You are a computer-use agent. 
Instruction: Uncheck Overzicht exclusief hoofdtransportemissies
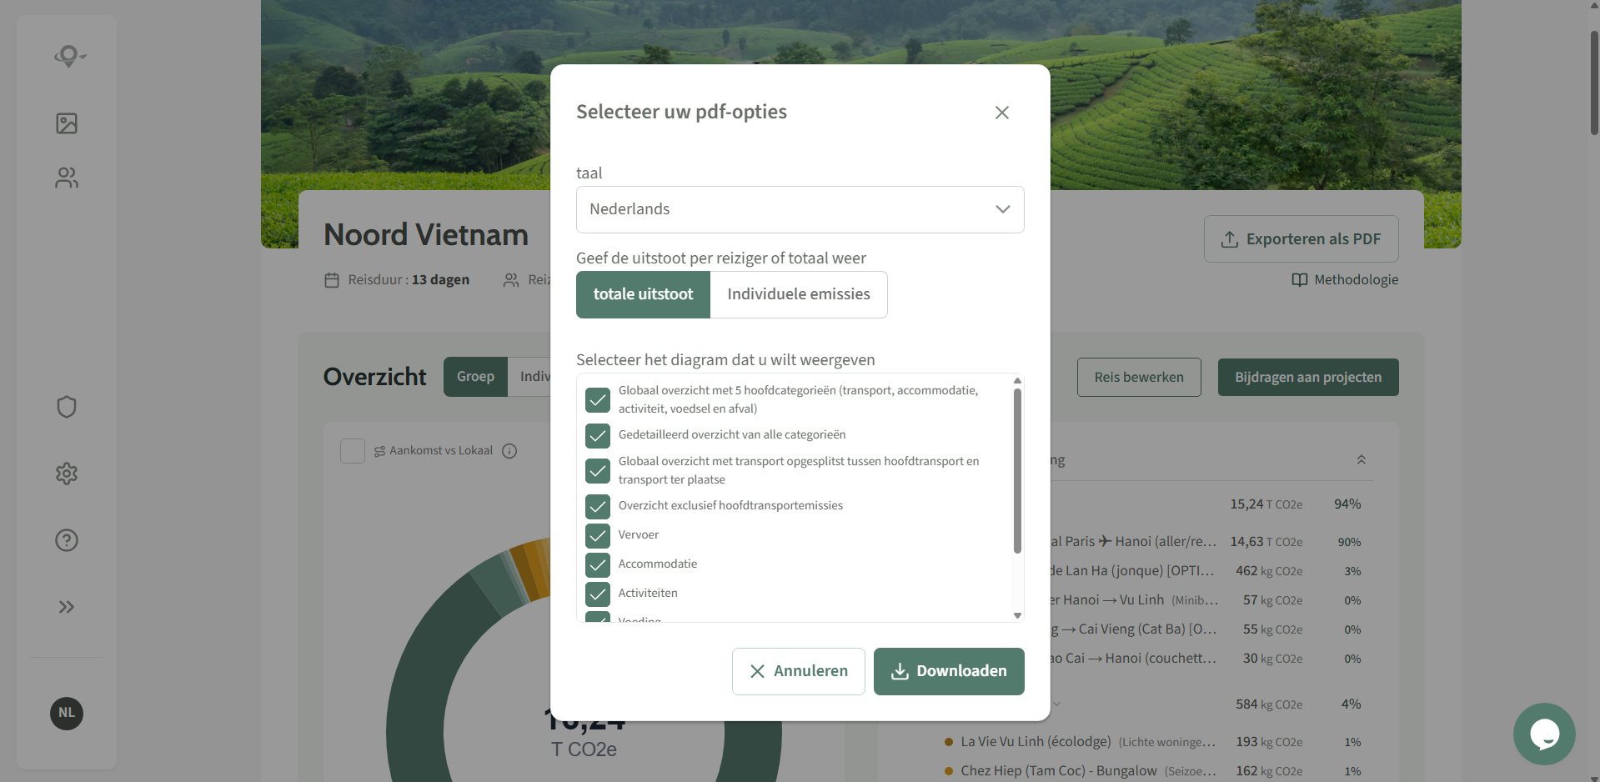click(x=598, y=506)
